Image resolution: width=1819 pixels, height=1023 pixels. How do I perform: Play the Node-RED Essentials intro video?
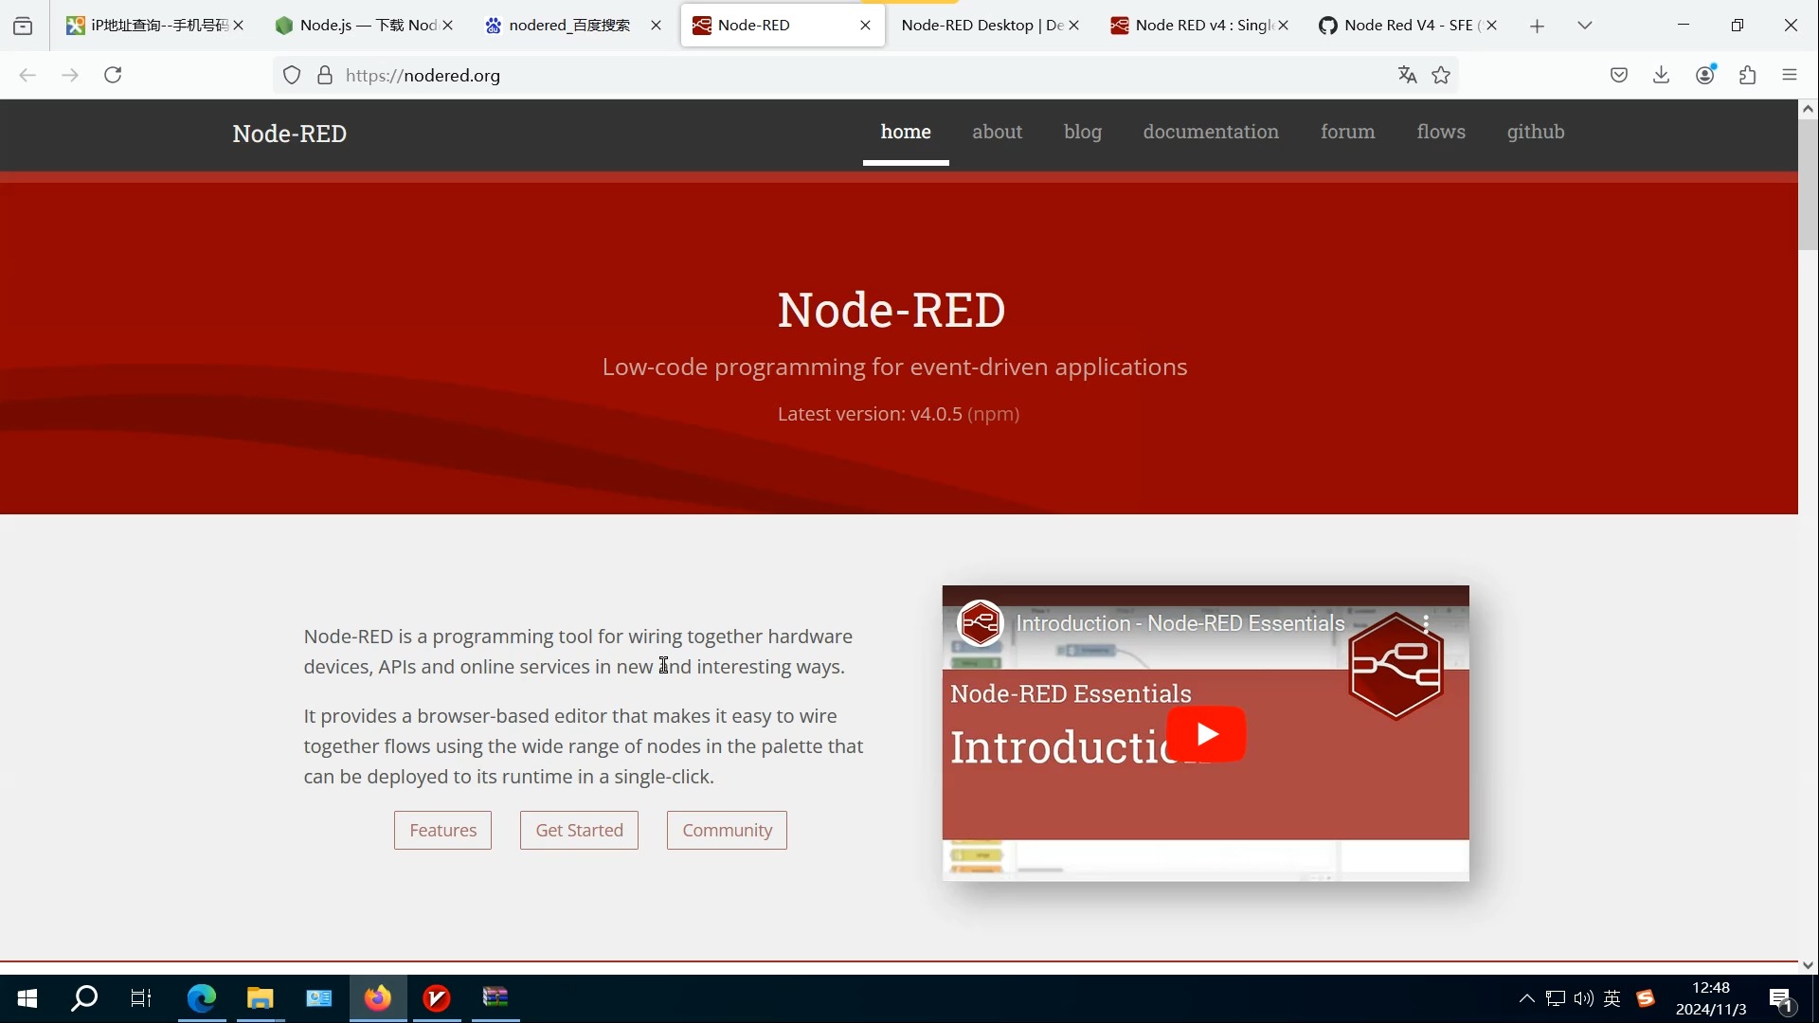pyautogui.click(x=1205, y=734)
